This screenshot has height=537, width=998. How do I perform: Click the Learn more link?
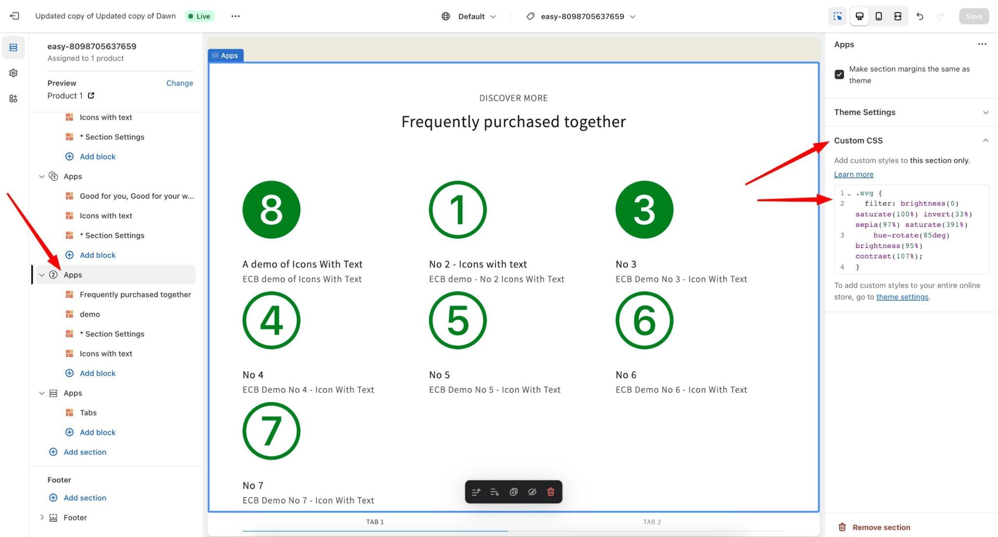[853, 174]
